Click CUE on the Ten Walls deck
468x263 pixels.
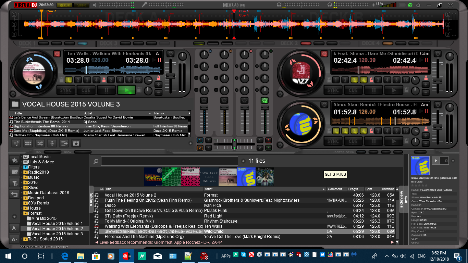86,90
